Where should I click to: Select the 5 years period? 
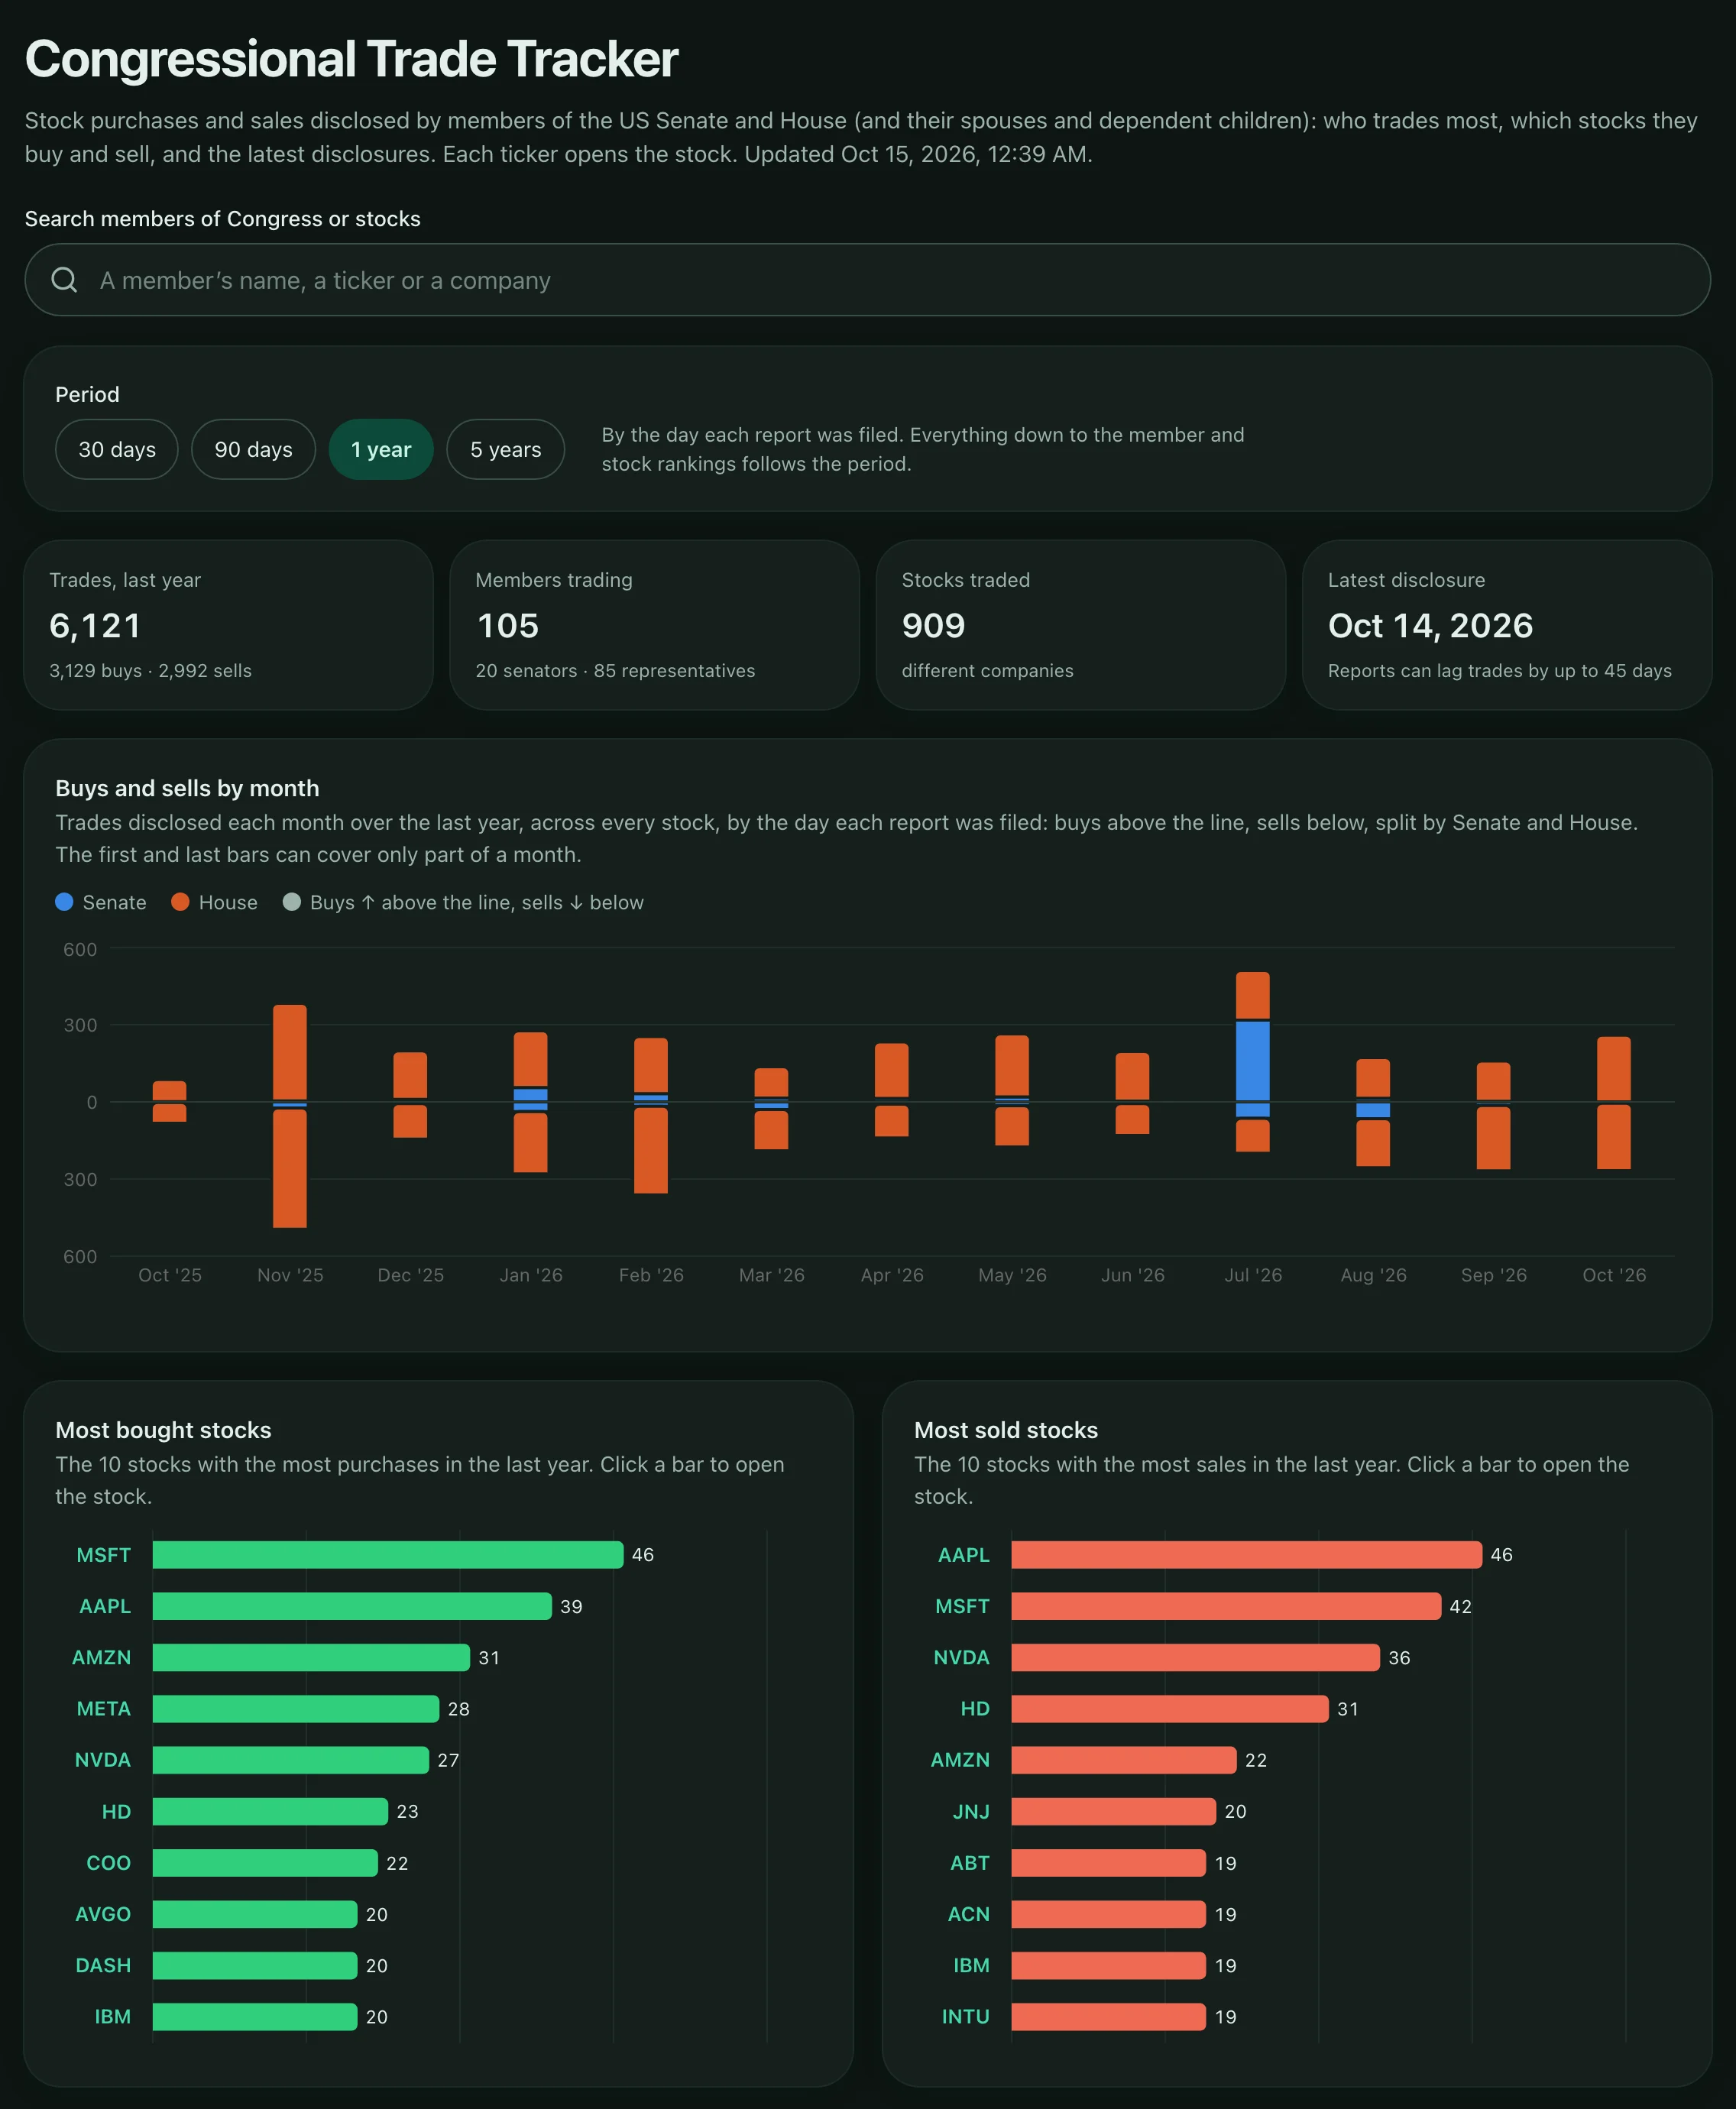coord(505,449)
